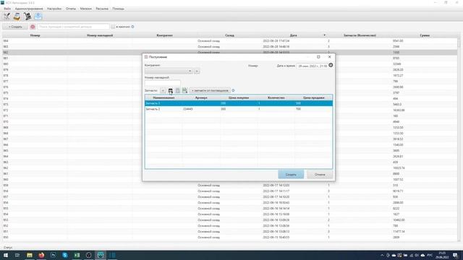Open the Рассылка menu
This screenshot has height=260, width=463.
[x=102, y=9]
